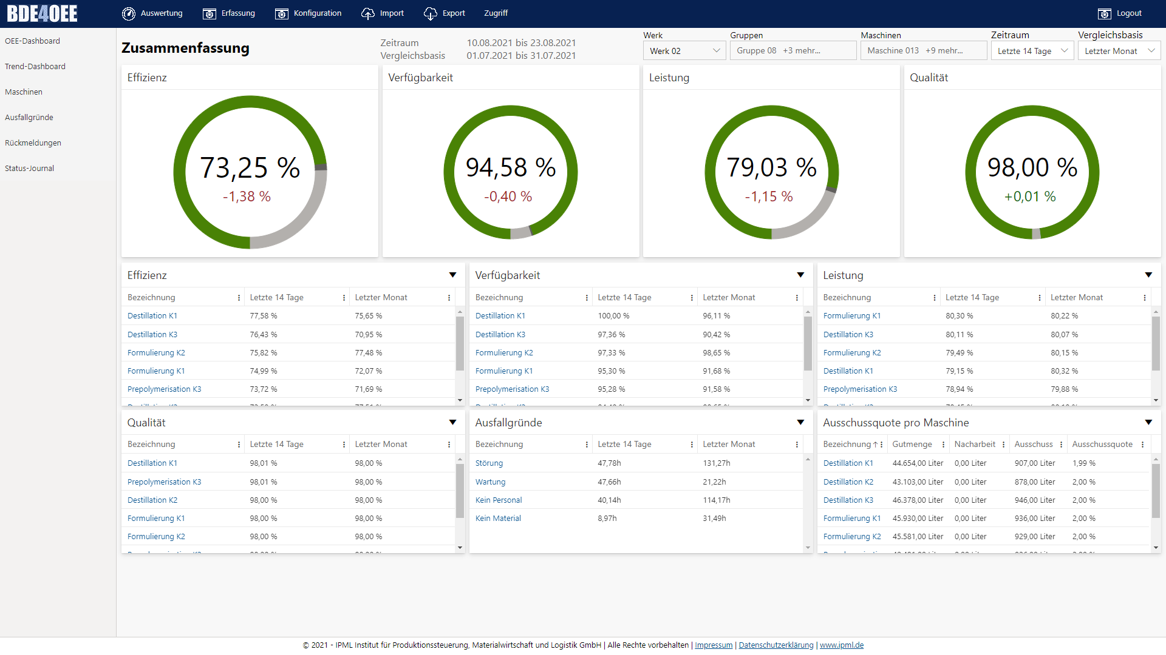Click the Erfassung gear icon
This screenshot has width=1166, height=655.
pyautogui.click(x=210, y=13)
